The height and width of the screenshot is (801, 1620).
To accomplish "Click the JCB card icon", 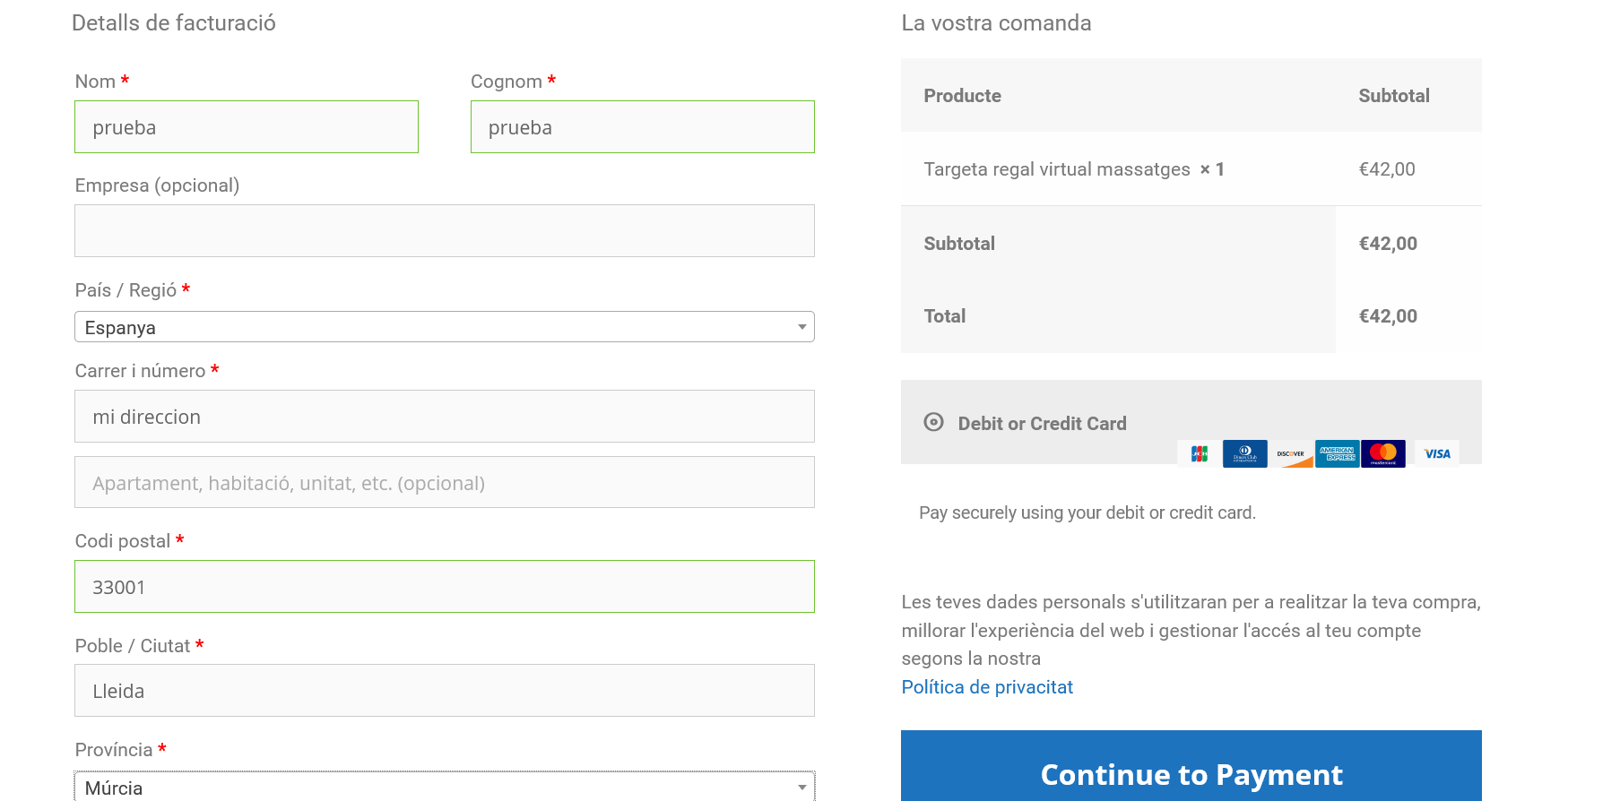I will [1200, 453].
